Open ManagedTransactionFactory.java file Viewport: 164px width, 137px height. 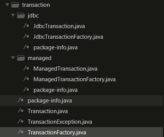(74, 79)
